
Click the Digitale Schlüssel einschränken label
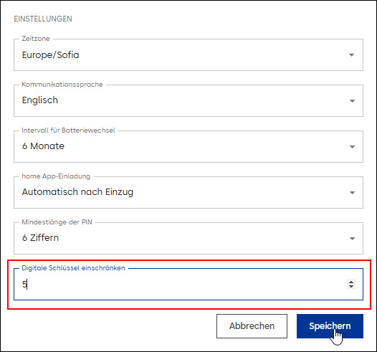coord(73,268)
